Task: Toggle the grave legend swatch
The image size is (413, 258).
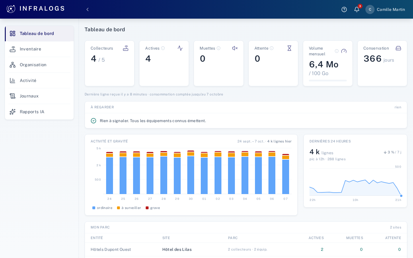Action: coord(147,208)
